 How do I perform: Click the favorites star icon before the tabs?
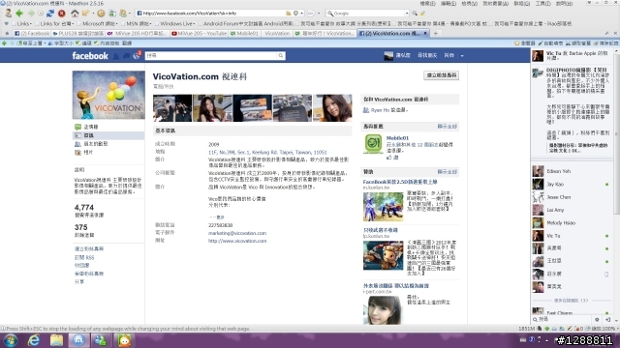coord(7,34)
